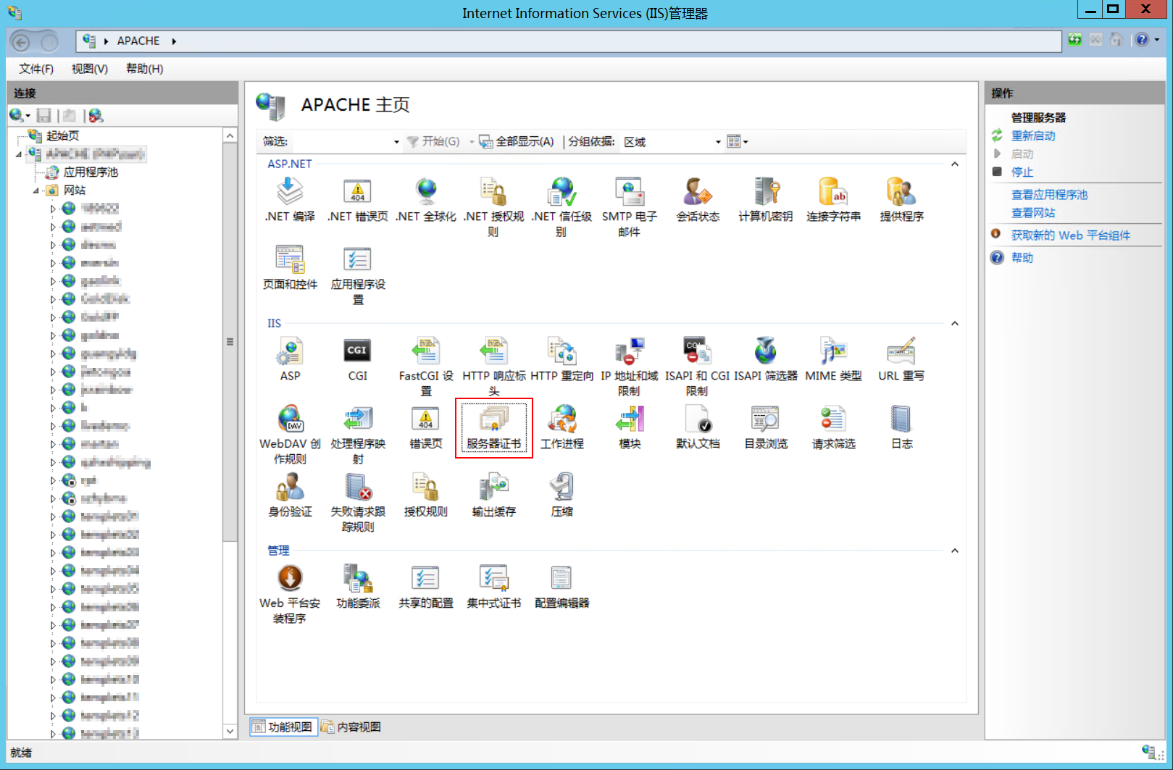Collapse the ASP.NET group section
This screenshot has height=770, width=1173.
pyautogui.click(x=955, y=164)
